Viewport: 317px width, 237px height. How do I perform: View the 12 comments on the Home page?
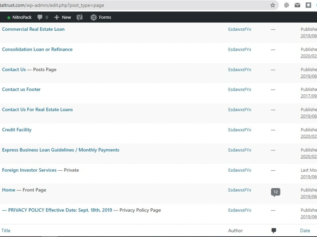pyautogui.click(x=275, y=192)
